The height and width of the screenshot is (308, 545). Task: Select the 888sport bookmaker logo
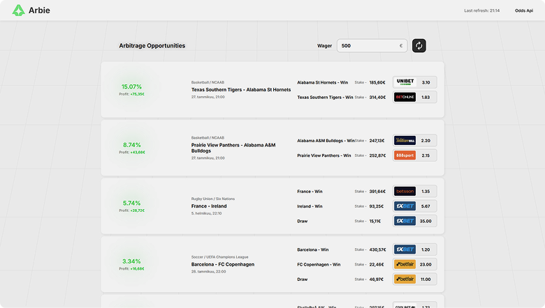click(x=405, y=155)
